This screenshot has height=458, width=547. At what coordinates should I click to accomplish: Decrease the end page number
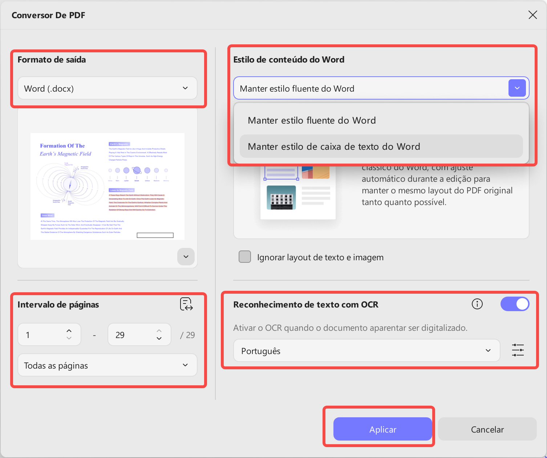click(x=159, y=338)
